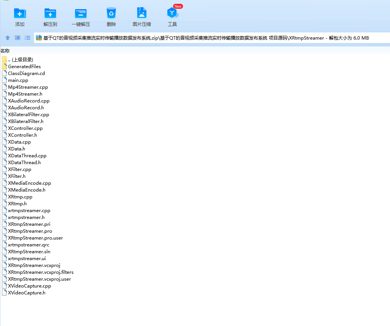
Task: Click file icon beside main.cpp
Action: (4, 80)
